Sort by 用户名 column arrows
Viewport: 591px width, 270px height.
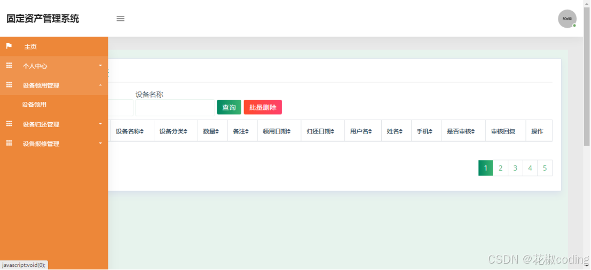click(370, 131)
